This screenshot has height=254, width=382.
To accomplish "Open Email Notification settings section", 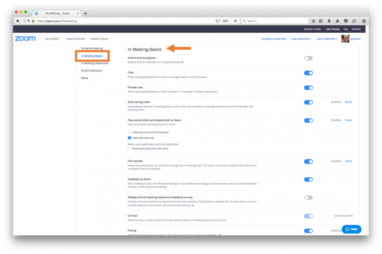I will click(x=92, y=71).
